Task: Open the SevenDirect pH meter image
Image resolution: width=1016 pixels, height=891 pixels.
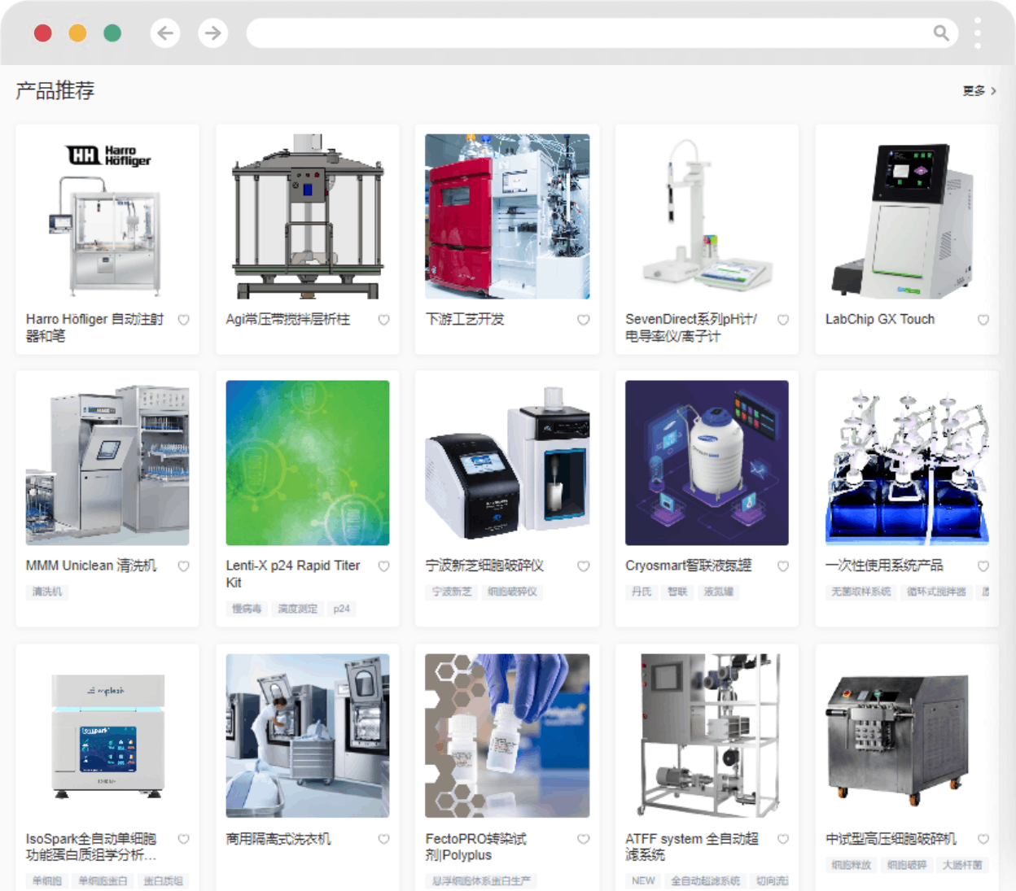Action: coord(707,216)
